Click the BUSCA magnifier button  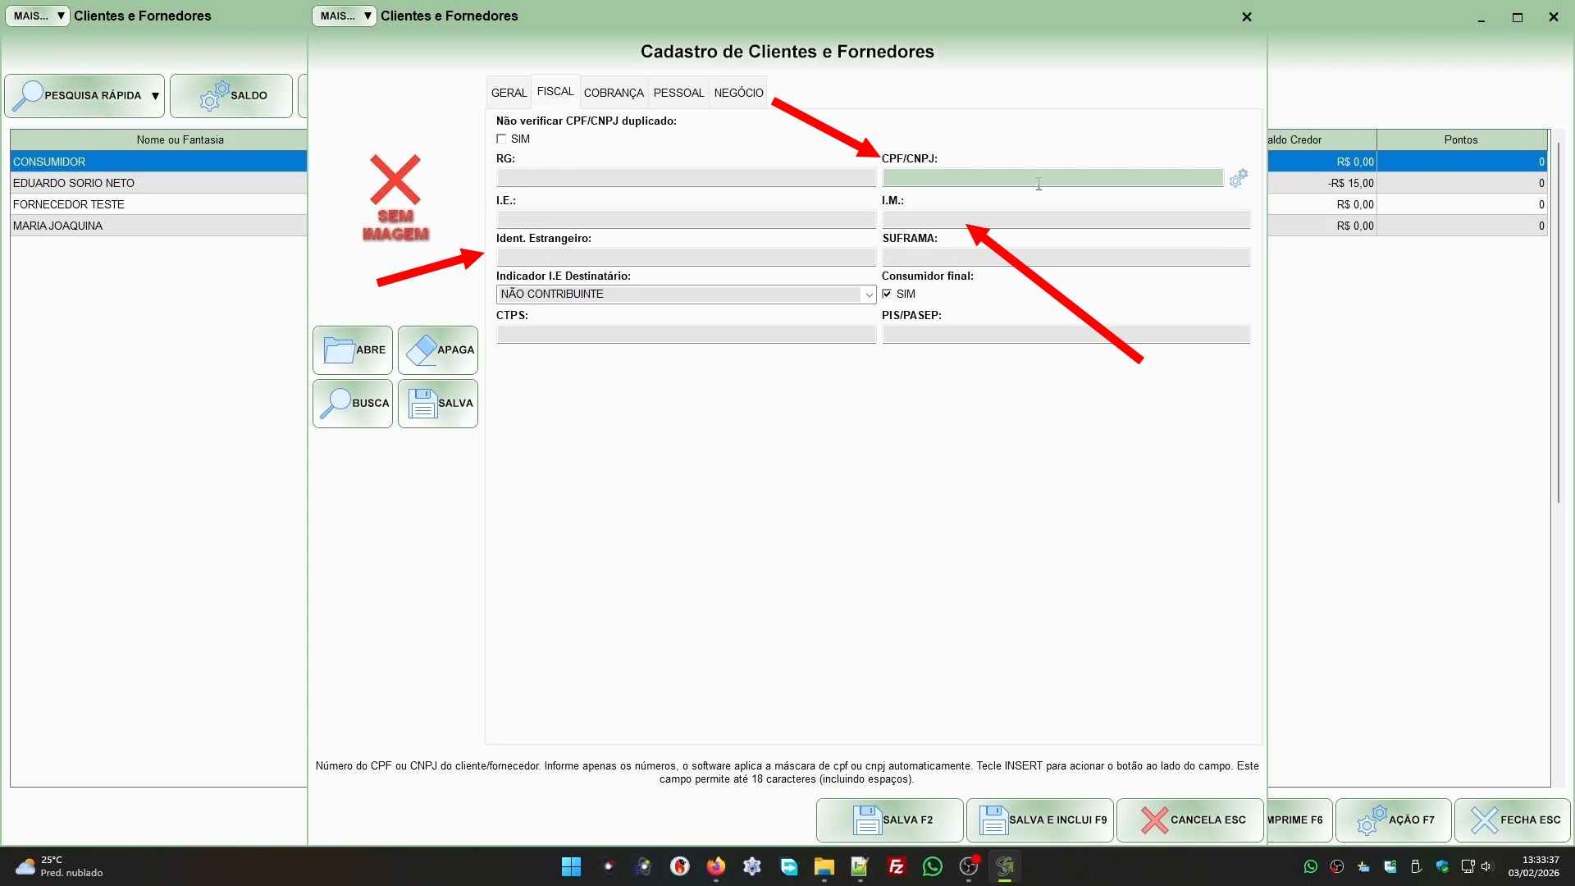pyautogui.click(x=353, y=404)
